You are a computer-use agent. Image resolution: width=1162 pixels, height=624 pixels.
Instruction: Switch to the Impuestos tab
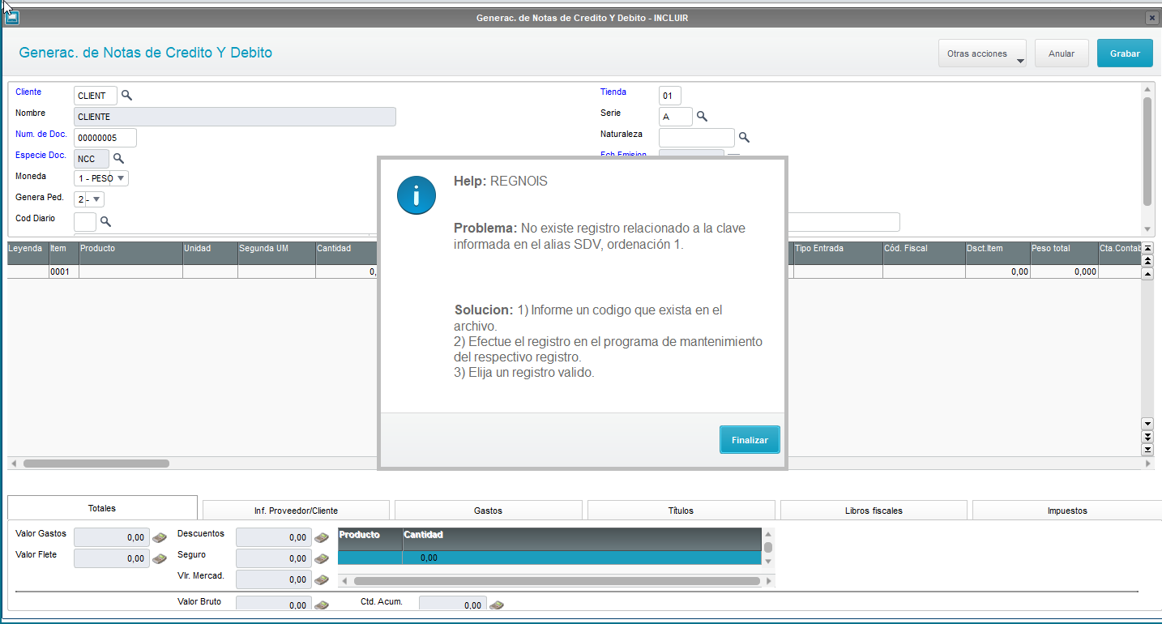point(1066,511)
